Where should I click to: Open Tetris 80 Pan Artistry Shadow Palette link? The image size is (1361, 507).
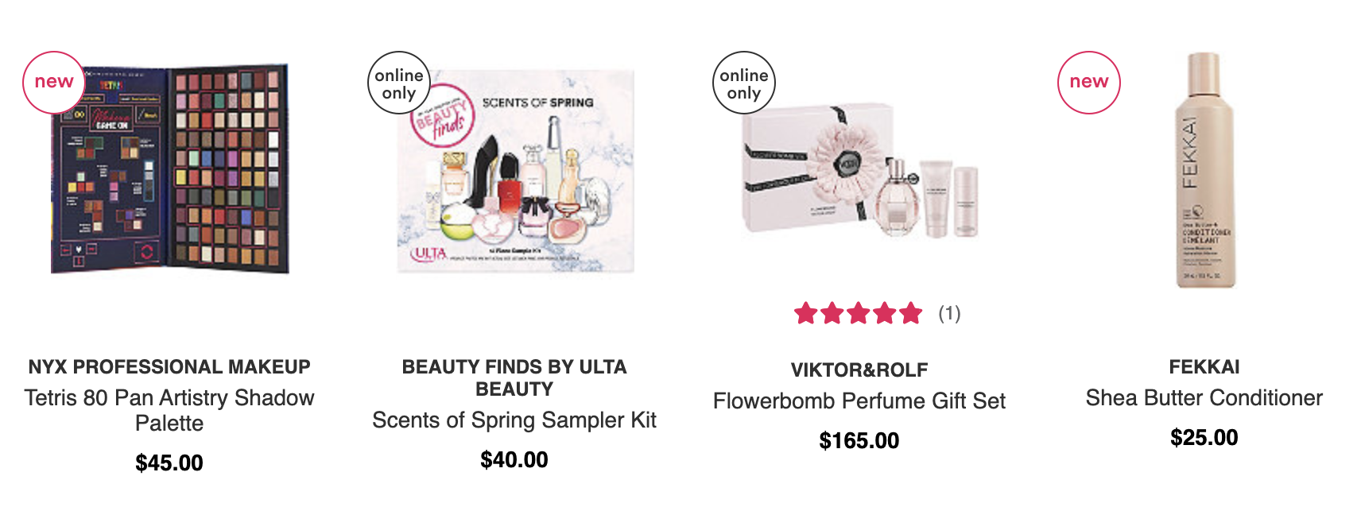169,410
